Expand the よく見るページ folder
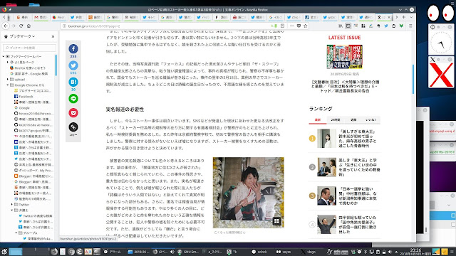The height and width of the screenshot is (256, 456). click(x=8, y=62)
